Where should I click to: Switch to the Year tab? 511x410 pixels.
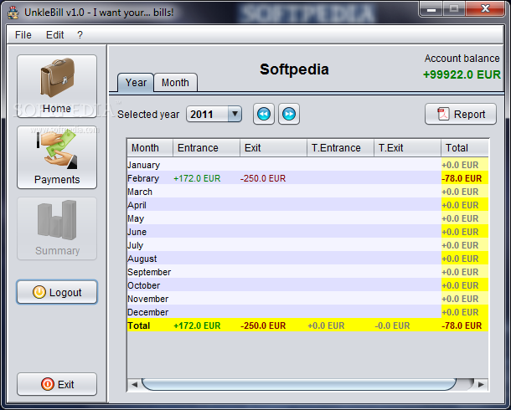tap(136, 82)
